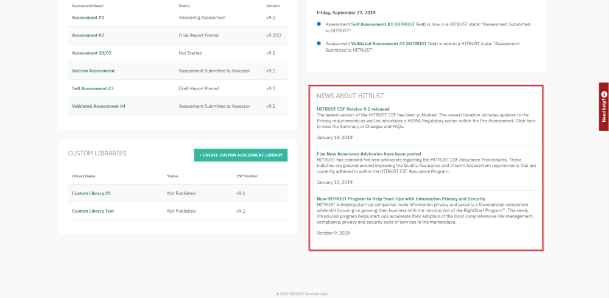Click Create Custom Assessment Library button
The width and height of the screenshot is (609, 298).
[x=241, y=155]
